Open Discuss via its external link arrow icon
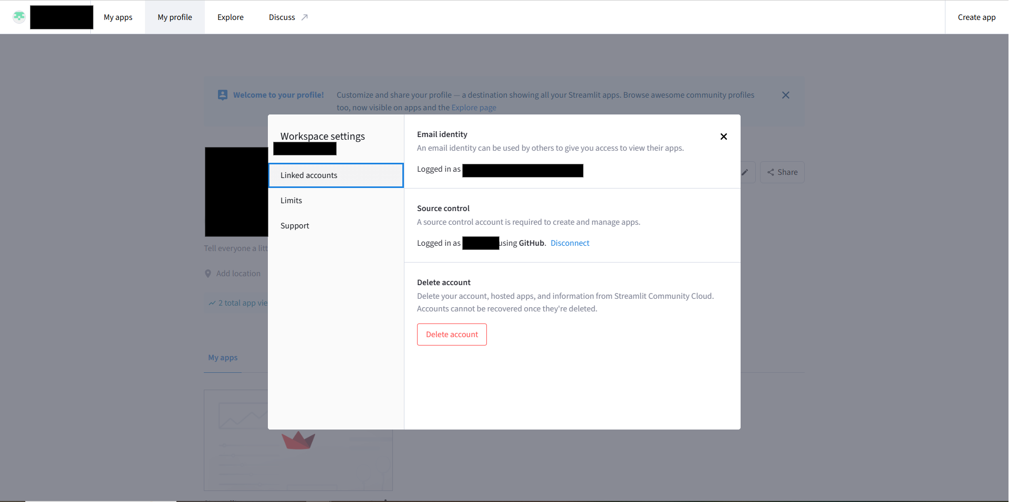The height and width of the screenshot is (502, 1009). tap(305, 17)
